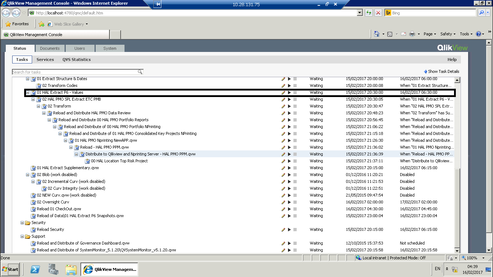493x277 pixels.
Task: Select the Status tab
Action: point(20,48)
